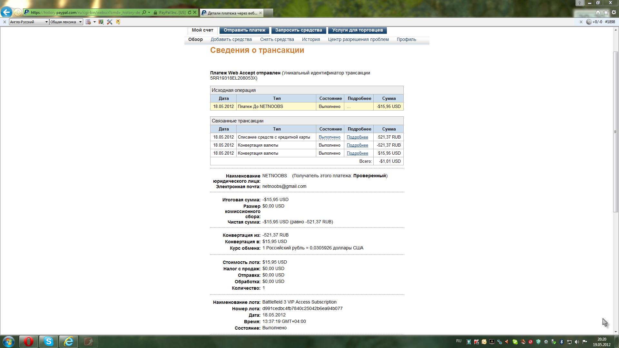Click the netnoobs@gmail.com email text
Image resolution: width=619 pixels, height=348 pixels.
tap(284, 186)
